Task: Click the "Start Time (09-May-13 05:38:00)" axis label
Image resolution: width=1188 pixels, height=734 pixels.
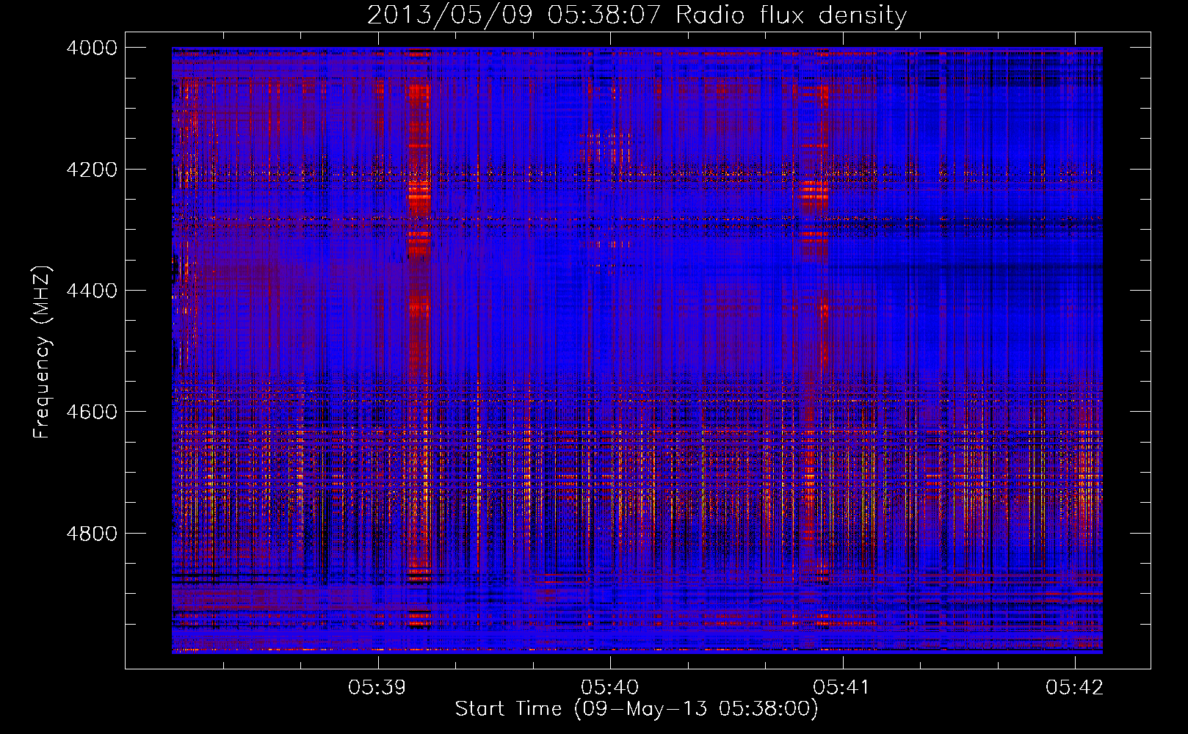Action: tap(637, 709)
